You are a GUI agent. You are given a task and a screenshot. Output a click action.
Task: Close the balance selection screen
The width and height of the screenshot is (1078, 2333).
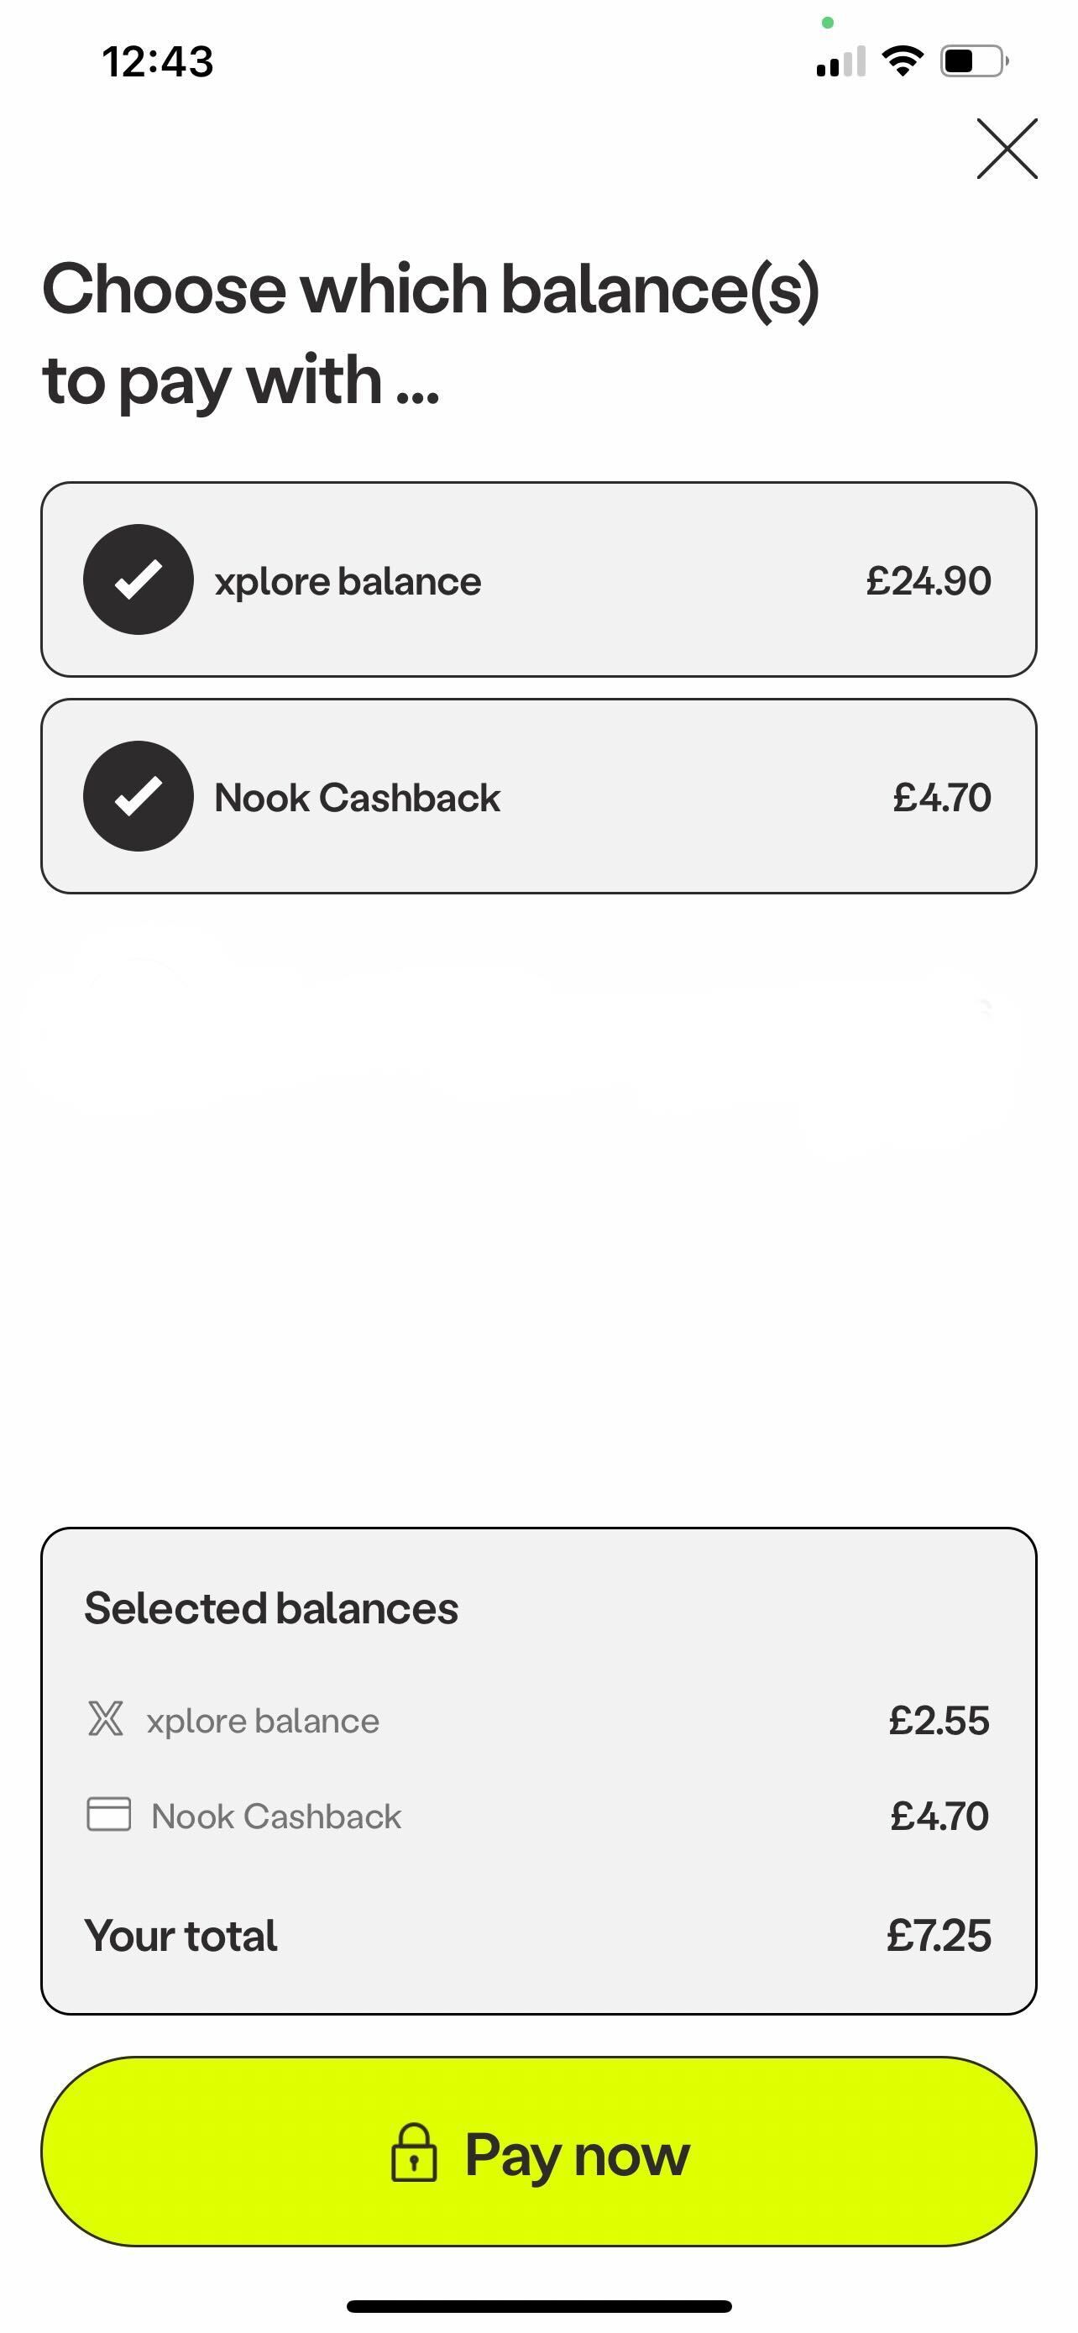1007,149
